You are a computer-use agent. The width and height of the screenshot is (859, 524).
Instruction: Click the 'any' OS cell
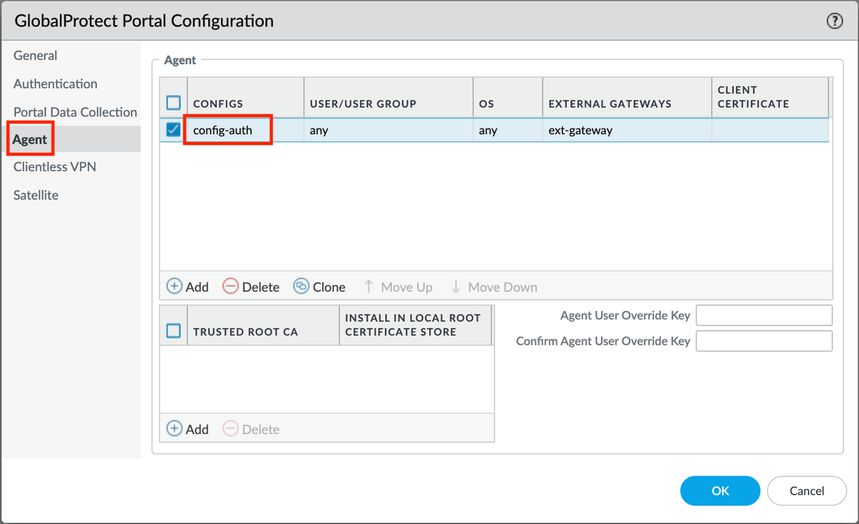[x=488, y=130]
